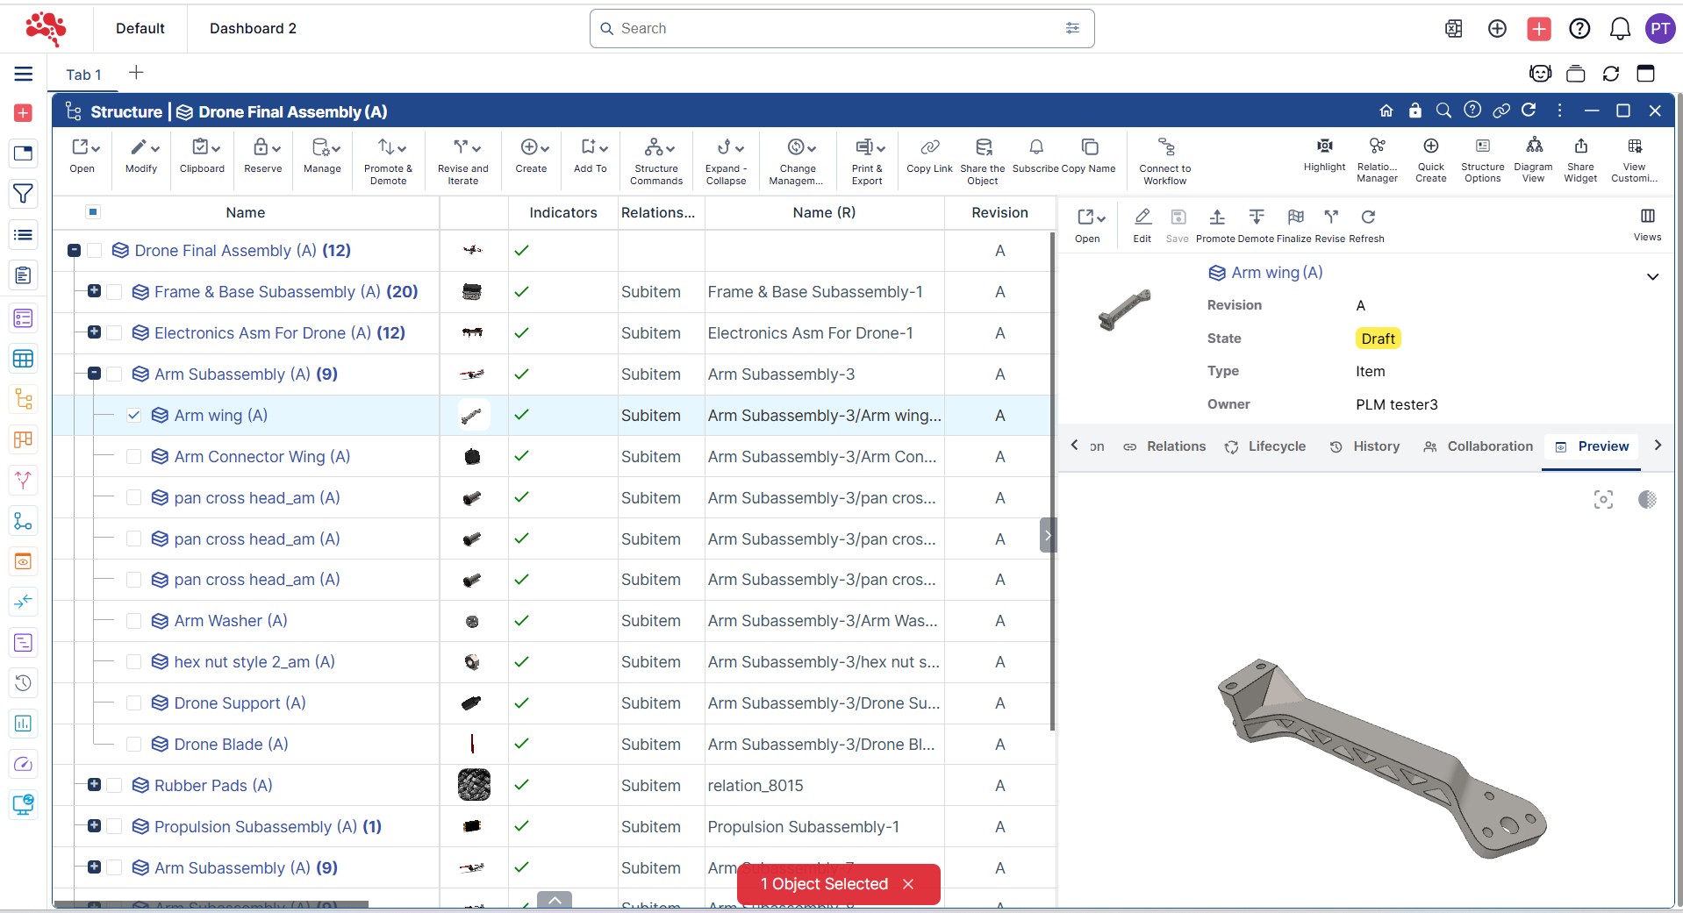Click the Highlight icon in toolbar

click(x=1324, y=146)
